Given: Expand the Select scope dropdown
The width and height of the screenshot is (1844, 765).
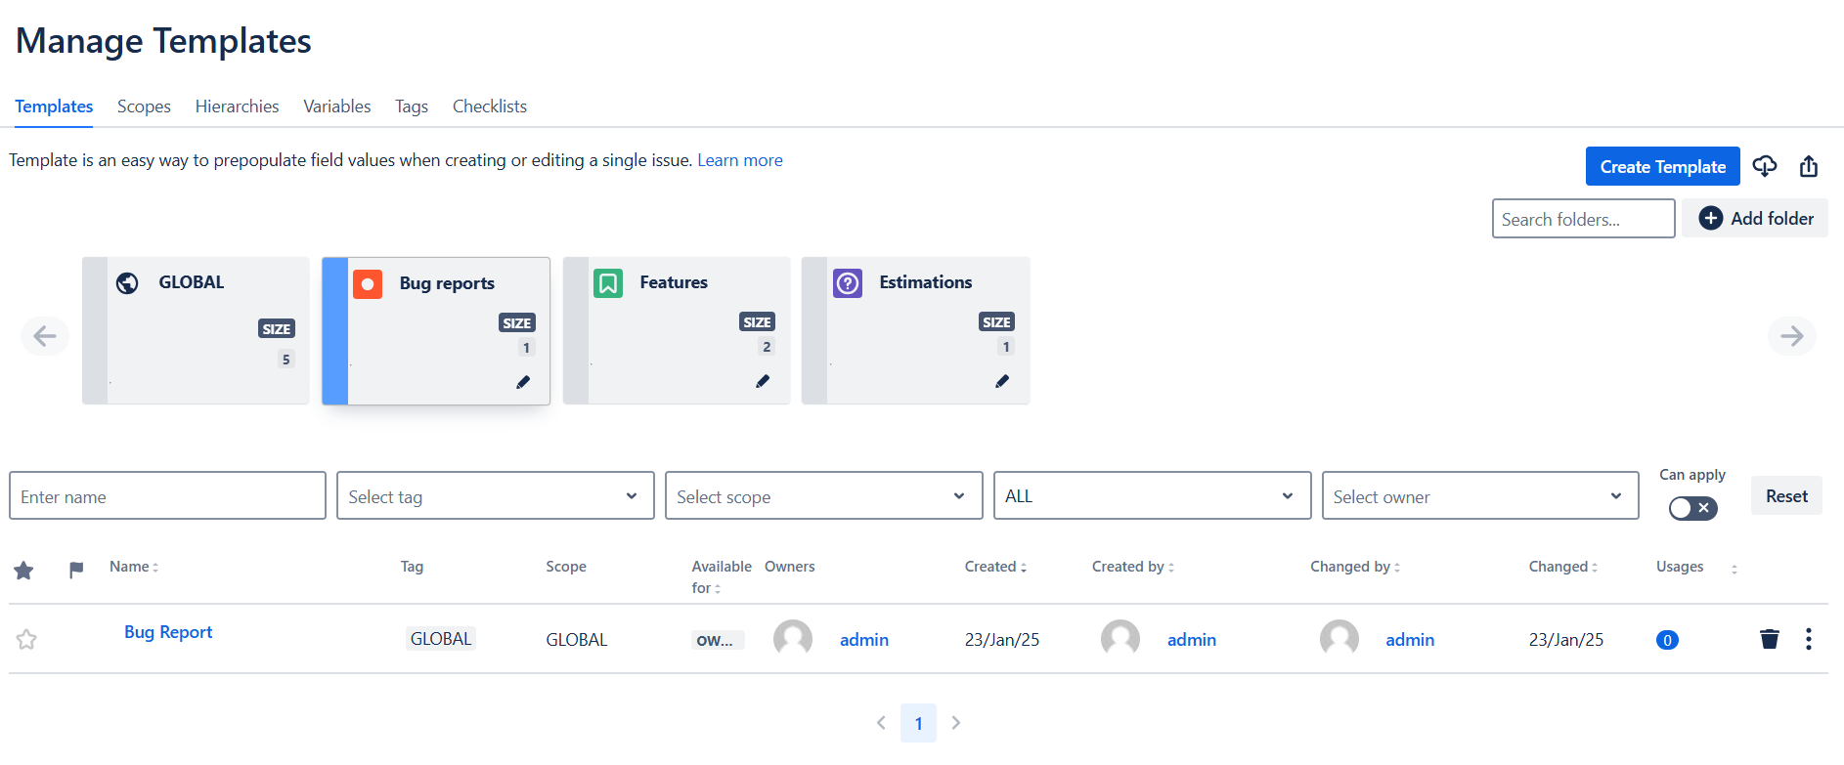Looking at the screenshot, I should pyautogui.click(x=823, y=496).
